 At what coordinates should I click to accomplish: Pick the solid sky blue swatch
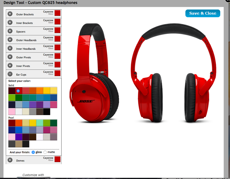26,105
